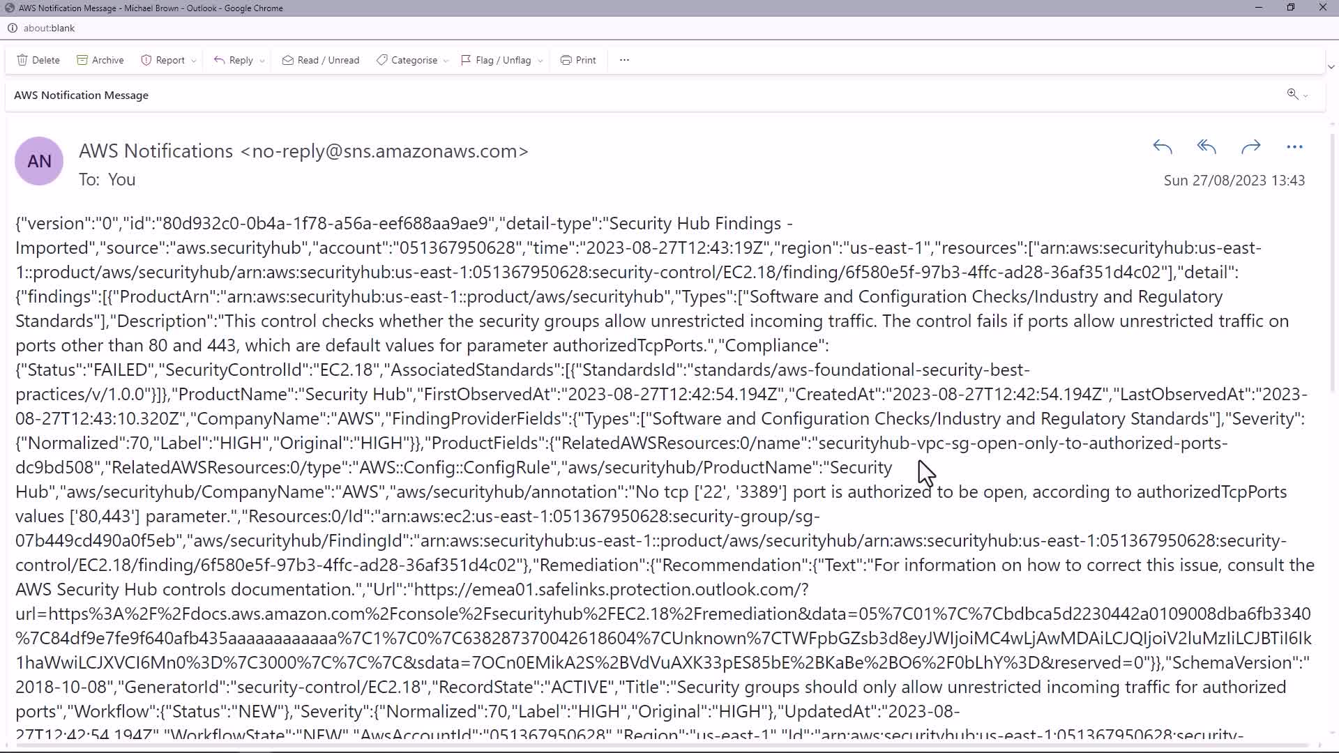Screen dimensions: 1339x753
Task: Archive this email message
Action: (x=100, y=60)
